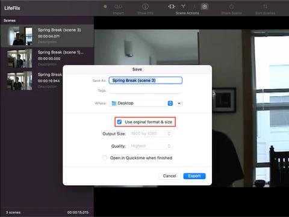Click the trim scene icon in Scene Actions
The image size is (289, 217).
click(172, 7)
